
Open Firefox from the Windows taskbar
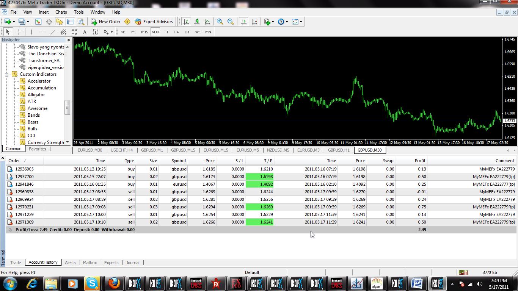tap(113, 283)
